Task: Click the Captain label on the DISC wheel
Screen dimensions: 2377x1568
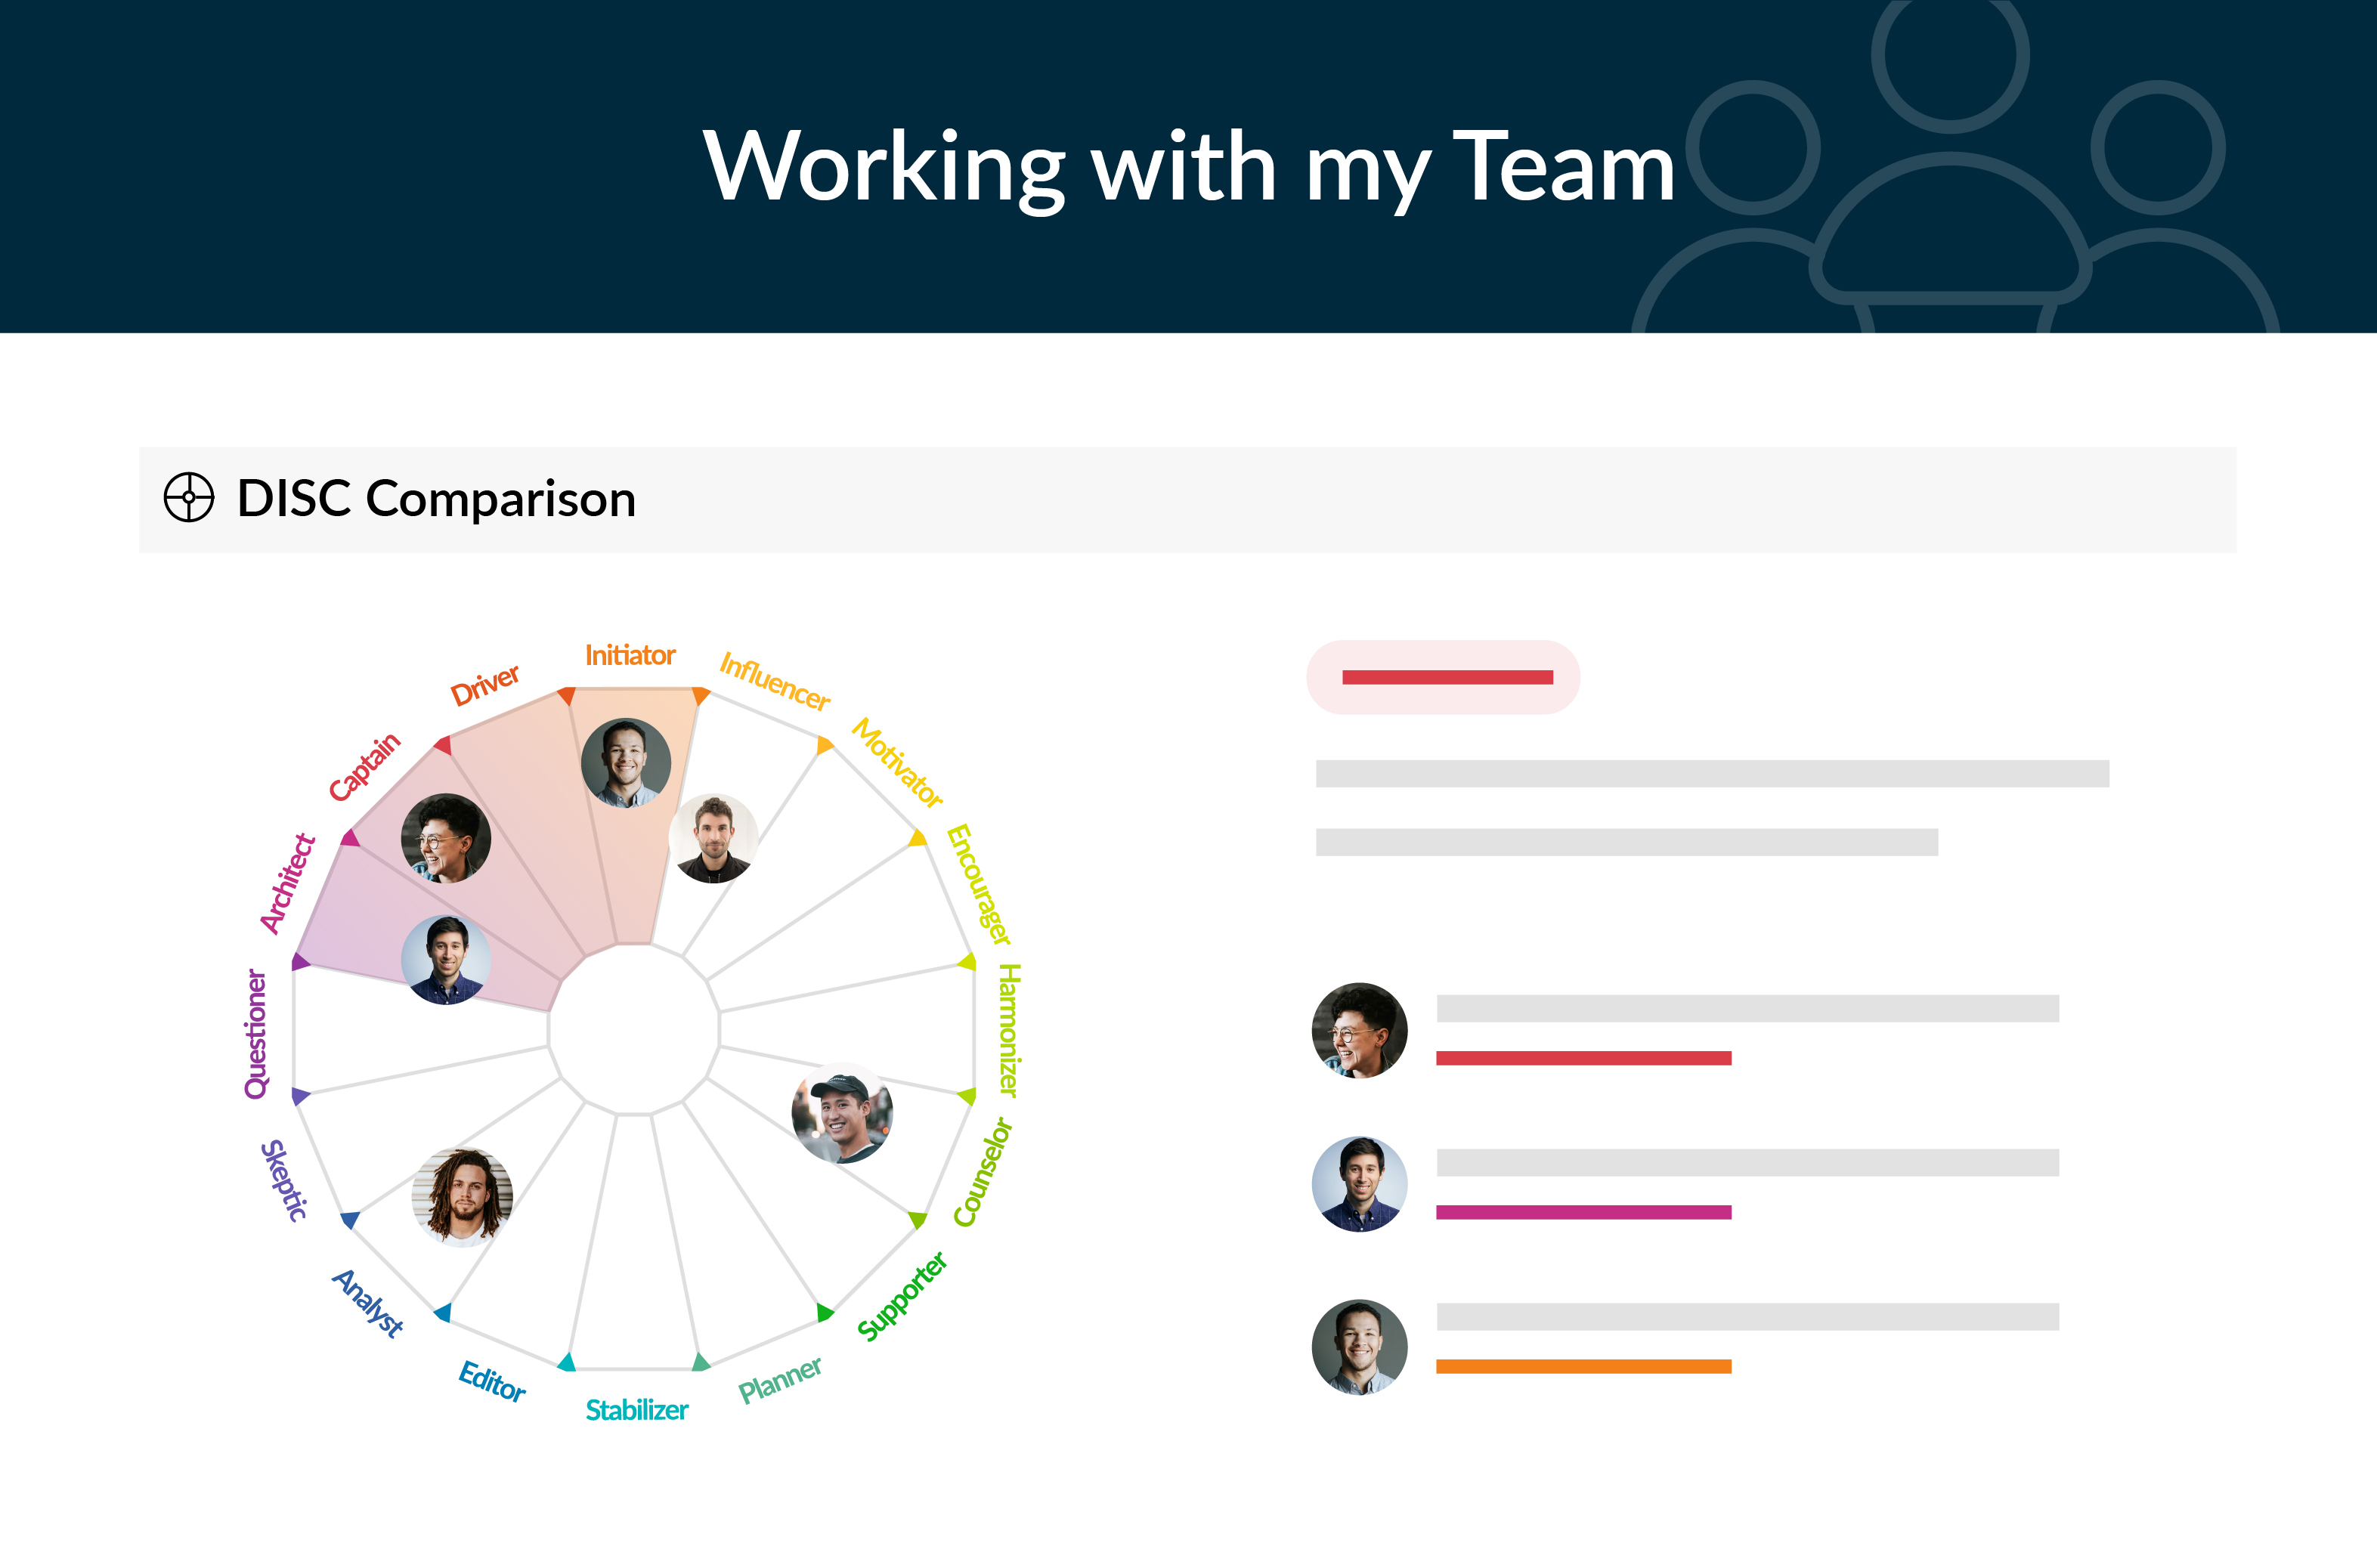Action: [x=365, y=766]
